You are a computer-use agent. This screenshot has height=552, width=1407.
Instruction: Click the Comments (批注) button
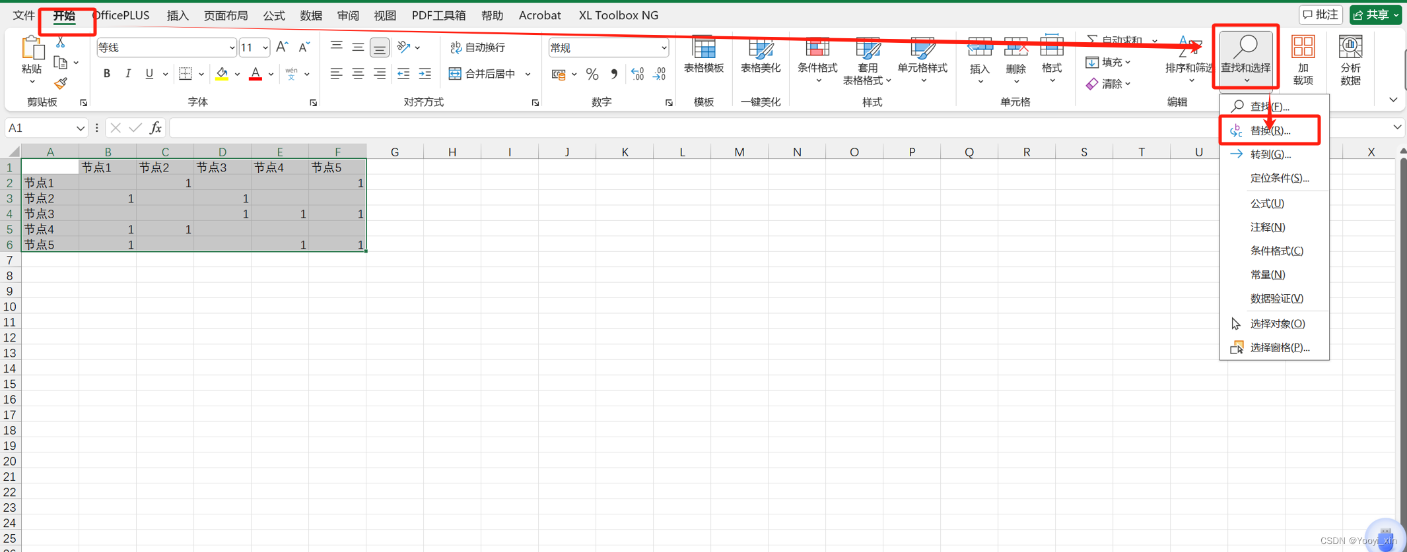1320,15
